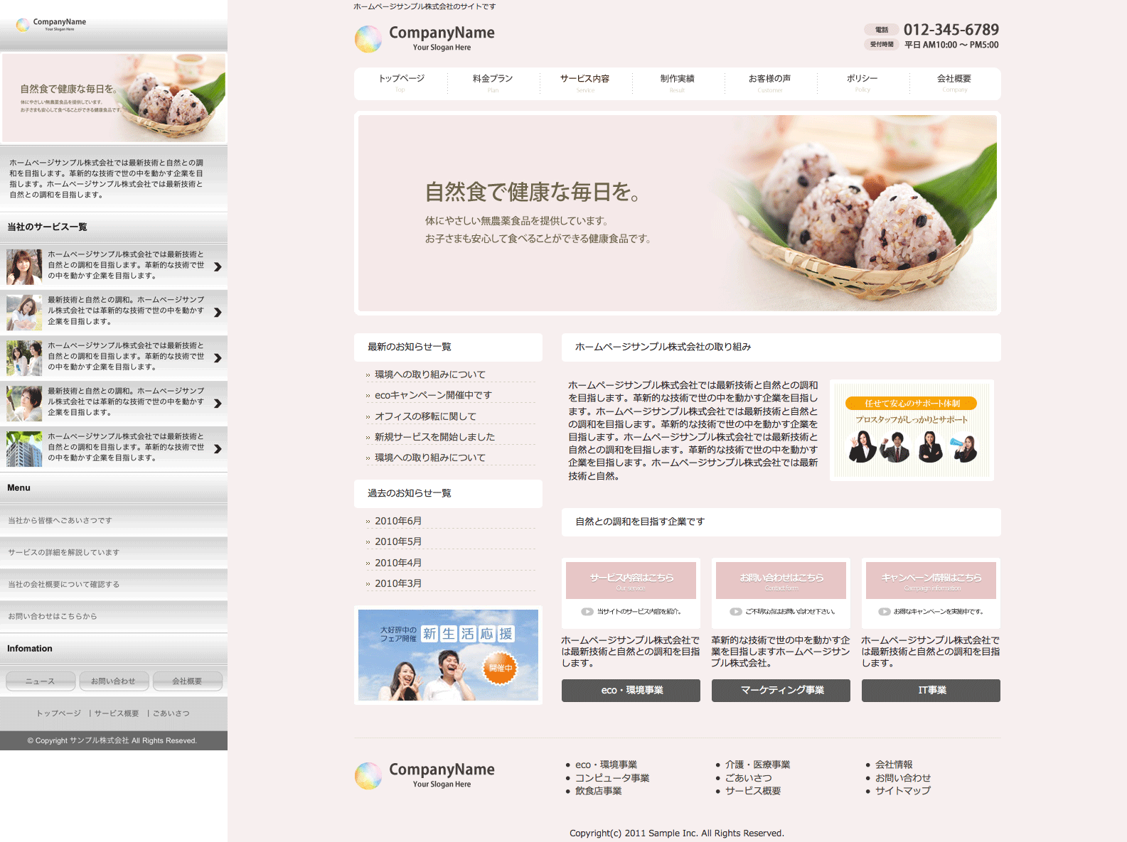This screenshot has height=842, width=1127.
Task: Click the footer CompanyName logo
Action: tap(424, 775)
